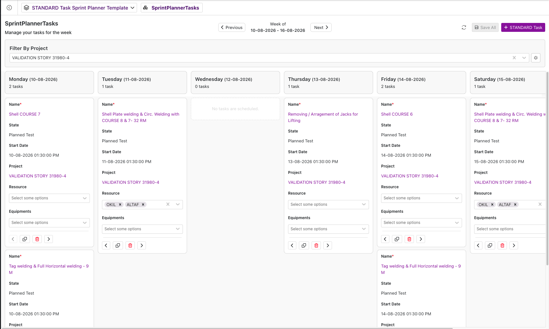Open Friday's Tag welding & Full Horizontal welding link
The image size is (549, 329).
pyautogui.click(x=421, y=269)
